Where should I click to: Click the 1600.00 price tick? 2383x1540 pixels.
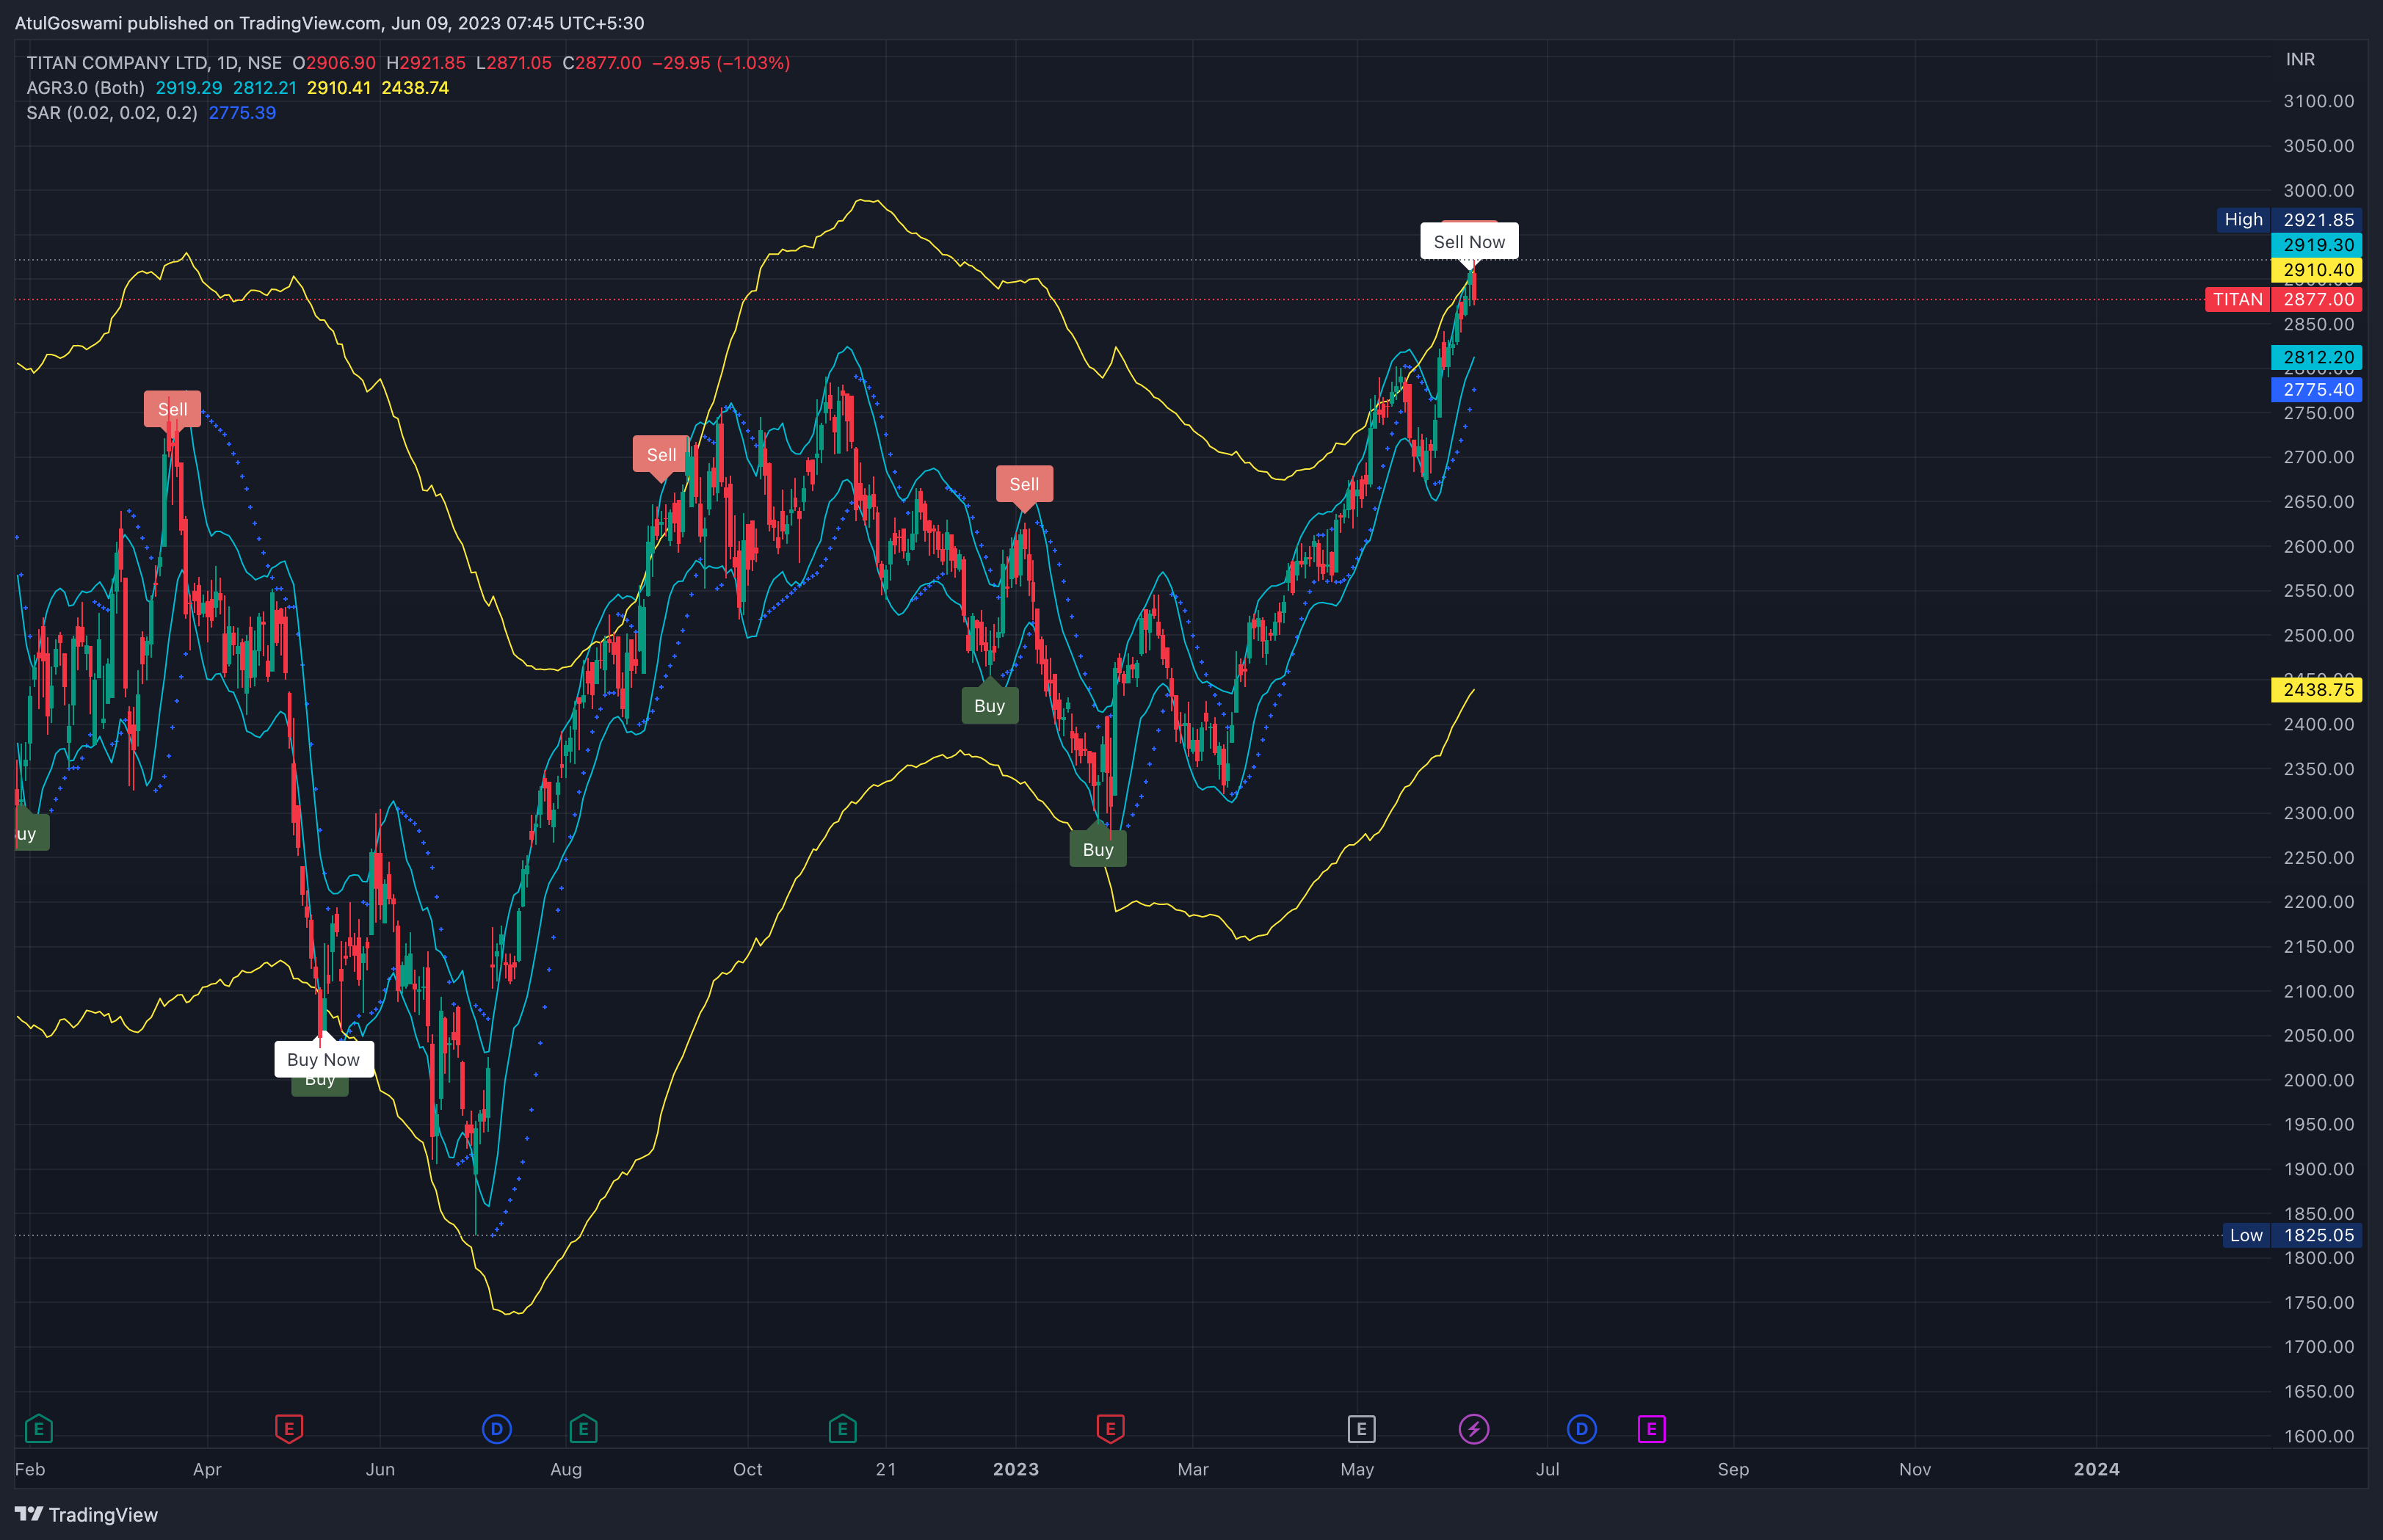(2318, 1436)
